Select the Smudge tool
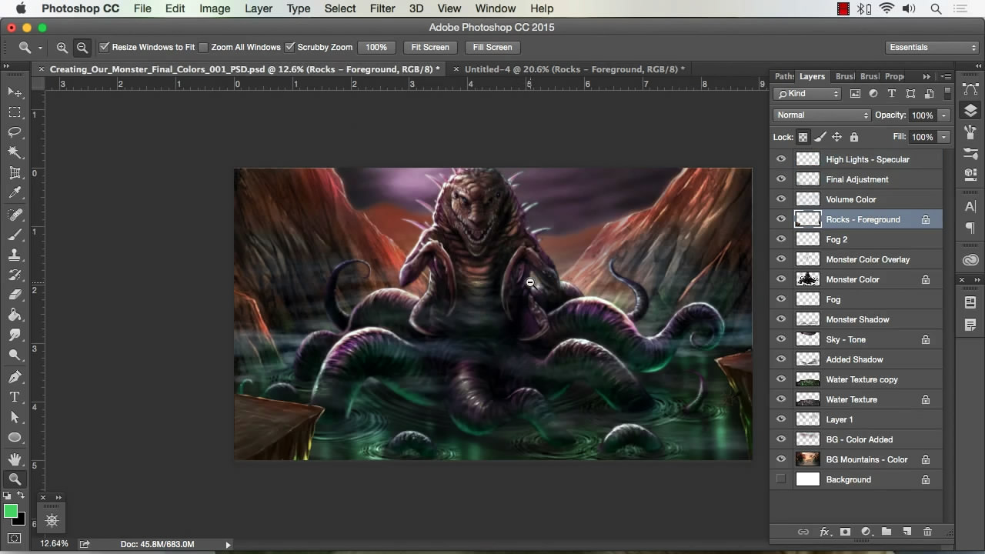 click(x=15, y=335)
